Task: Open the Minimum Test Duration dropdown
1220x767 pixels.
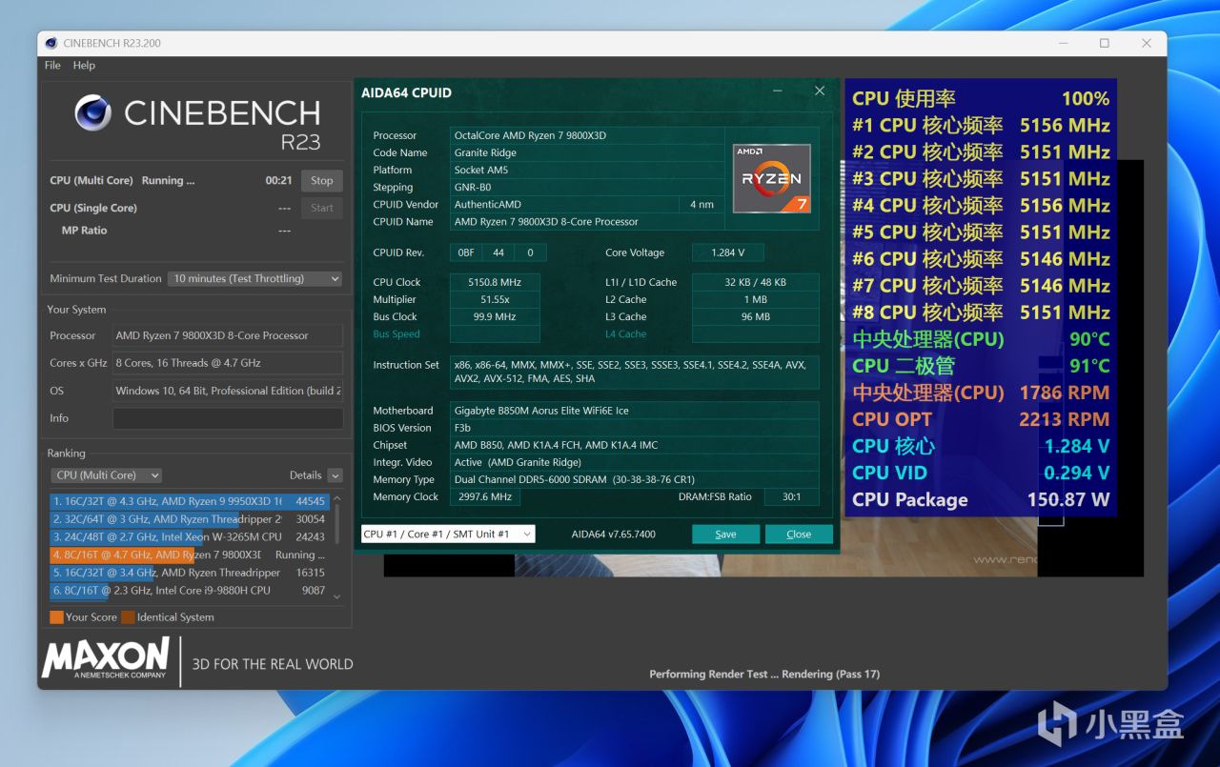Action: pyautogui.click(x=254, y=279)
